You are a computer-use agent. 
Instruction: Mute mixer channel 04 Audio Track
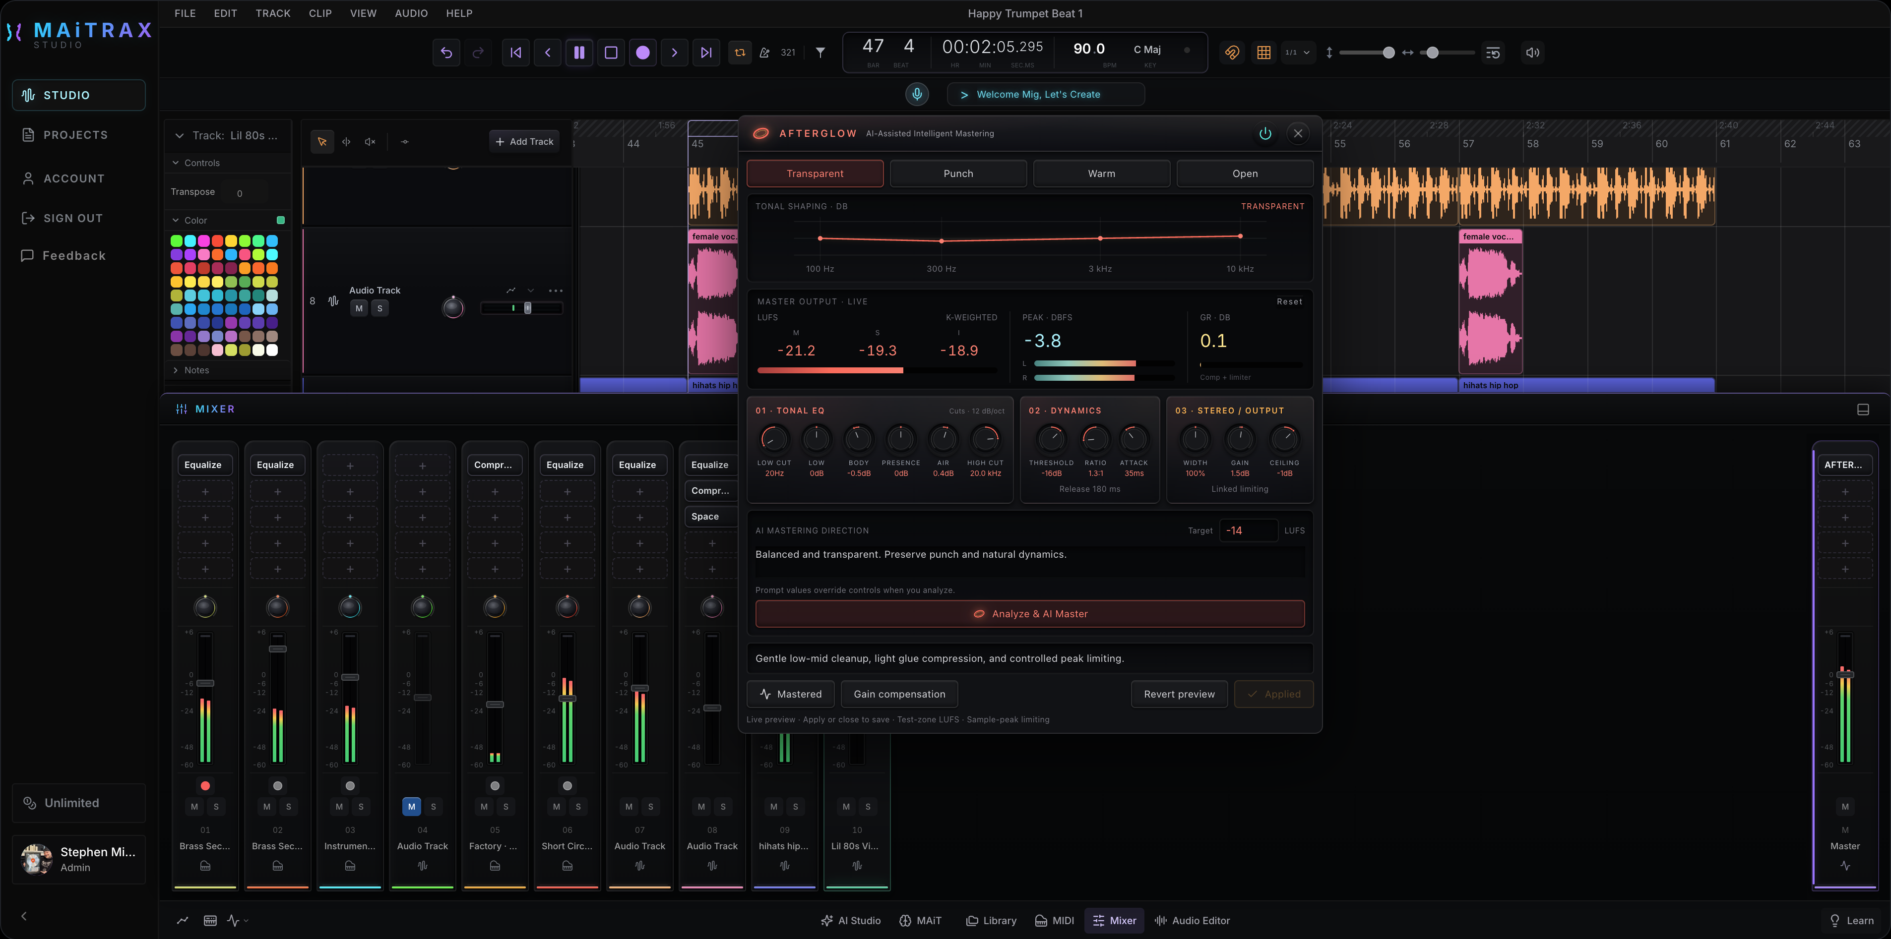click(x=411, y=806)
